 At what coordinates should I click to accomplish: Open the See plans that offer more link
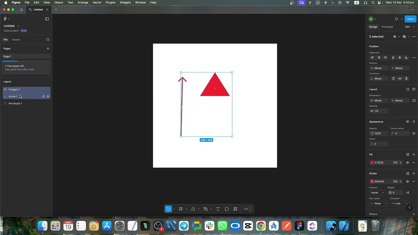pyautogui.click(x=20, y=70)
